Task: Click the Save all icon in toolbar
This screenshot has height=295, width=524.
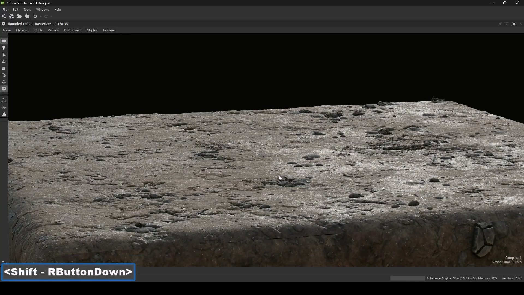Action: click(x=27, y=16)
